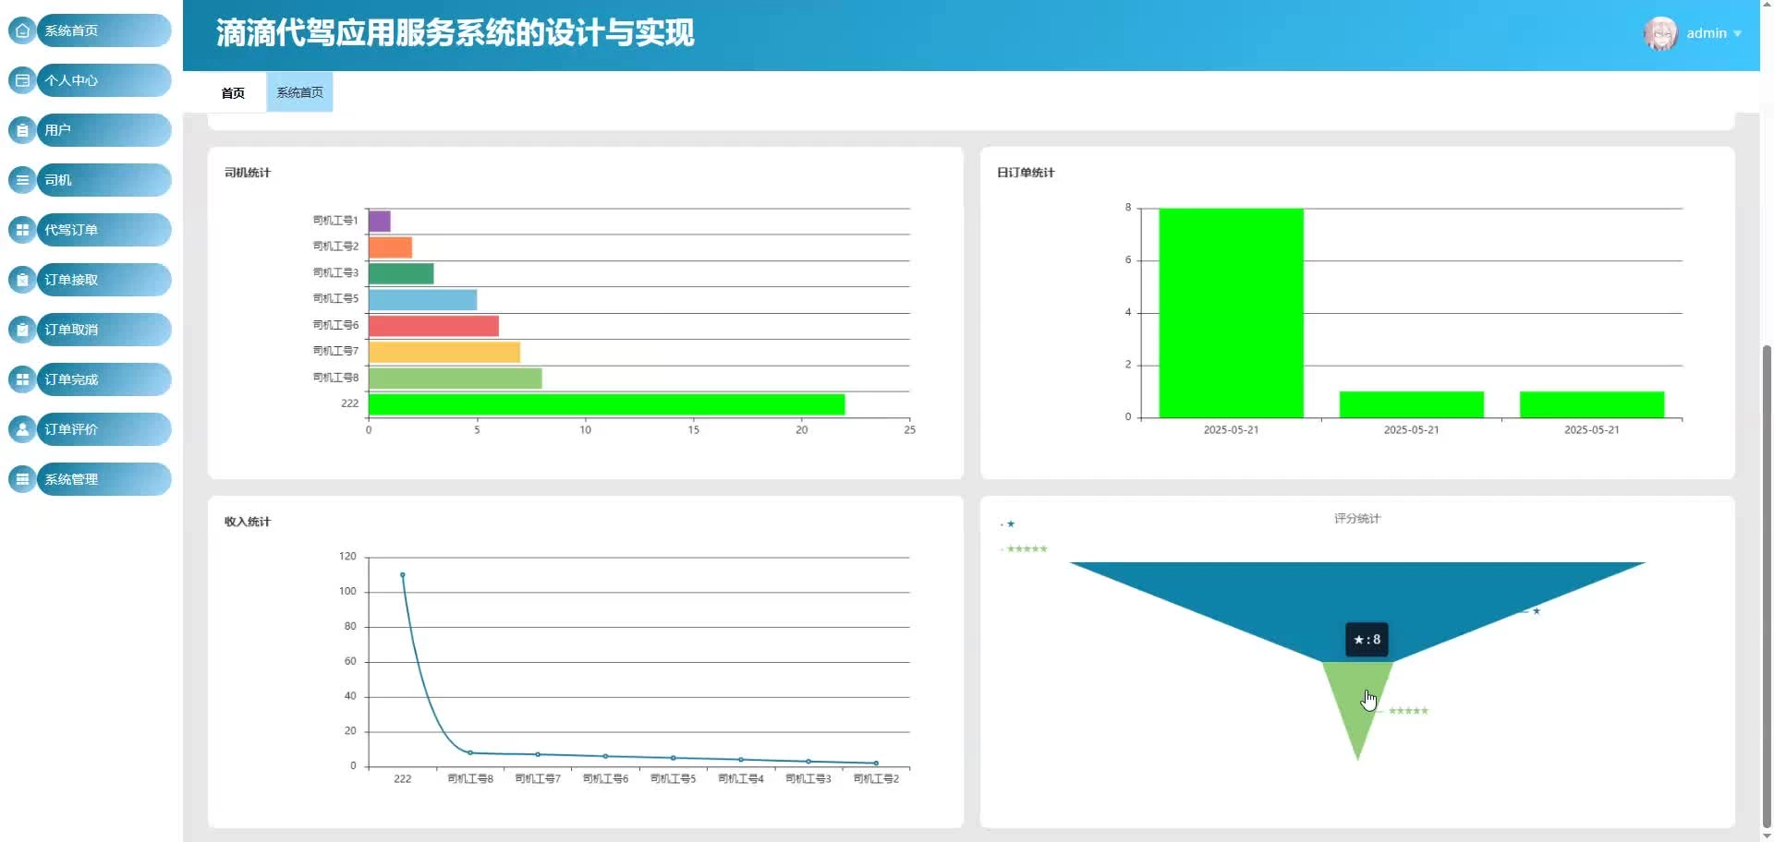Screen dimensions: 1774x842
Task: Click the 评分统计 chart title
Action: tap(1356, 519)
